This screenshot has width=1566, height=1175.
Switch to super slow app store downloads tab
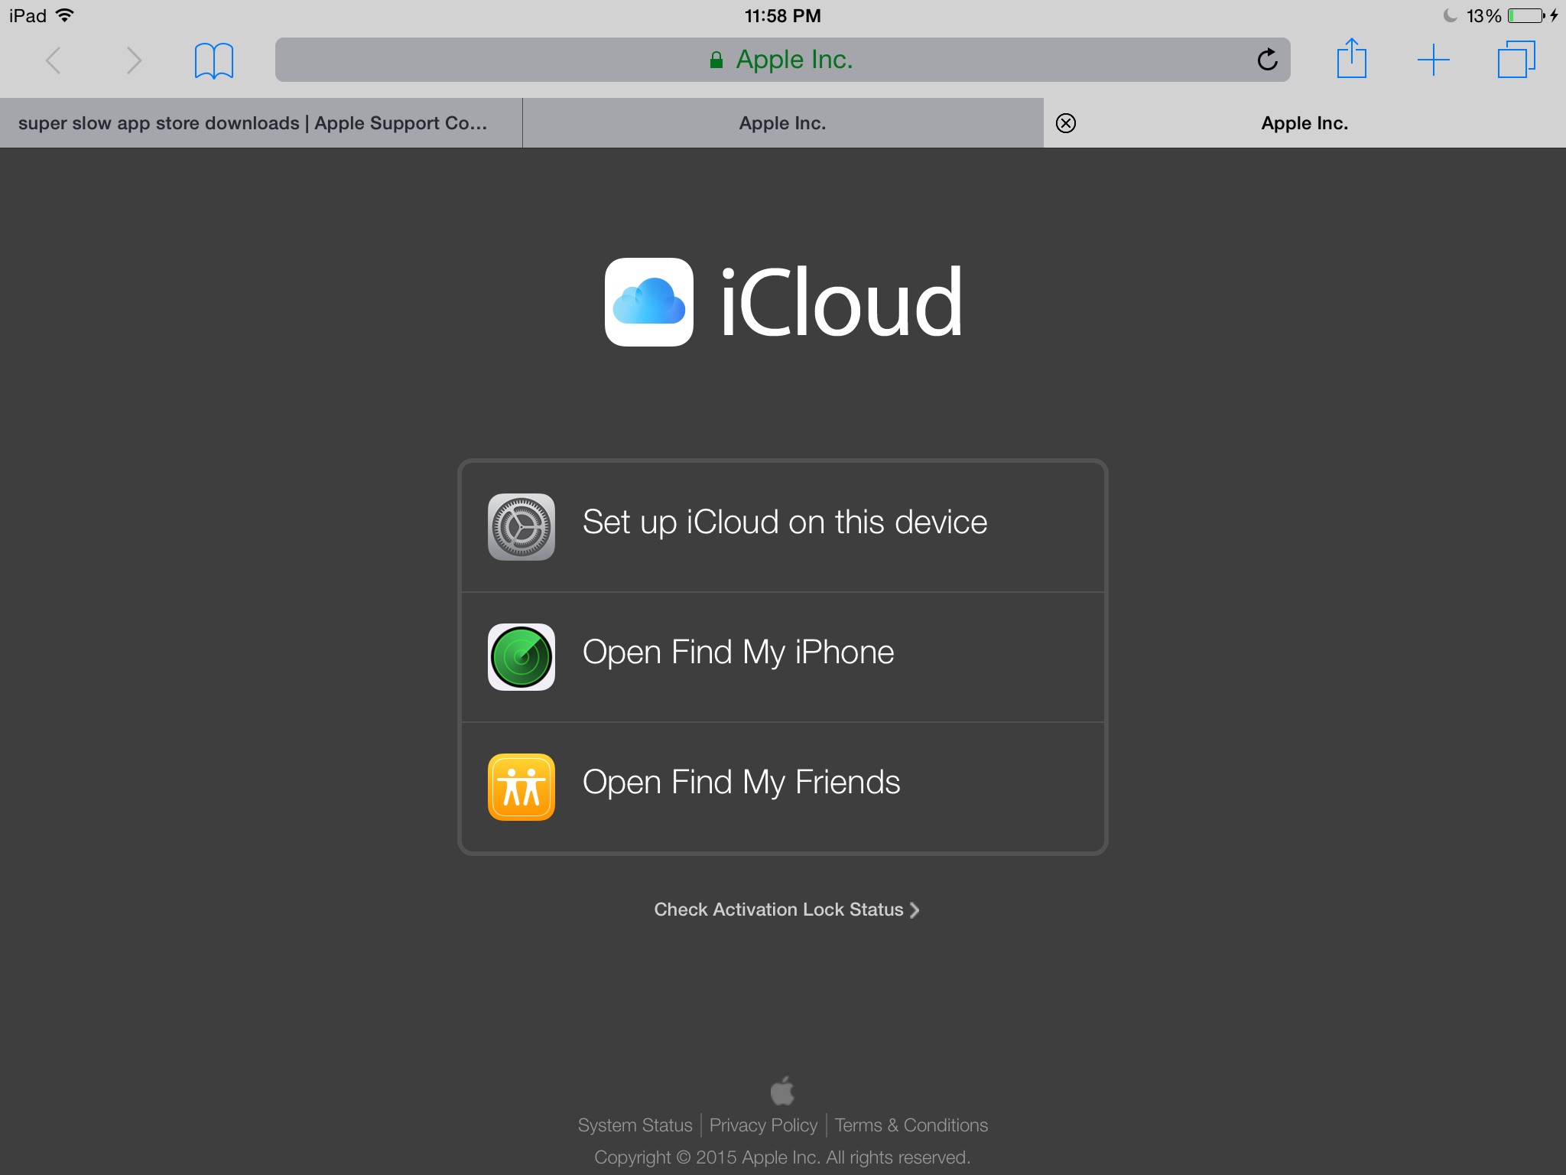point(252,123)
